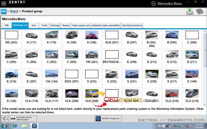Select the S (222) model series
Viewport: 207px width, 129px height.
click(x=112, y=77)
